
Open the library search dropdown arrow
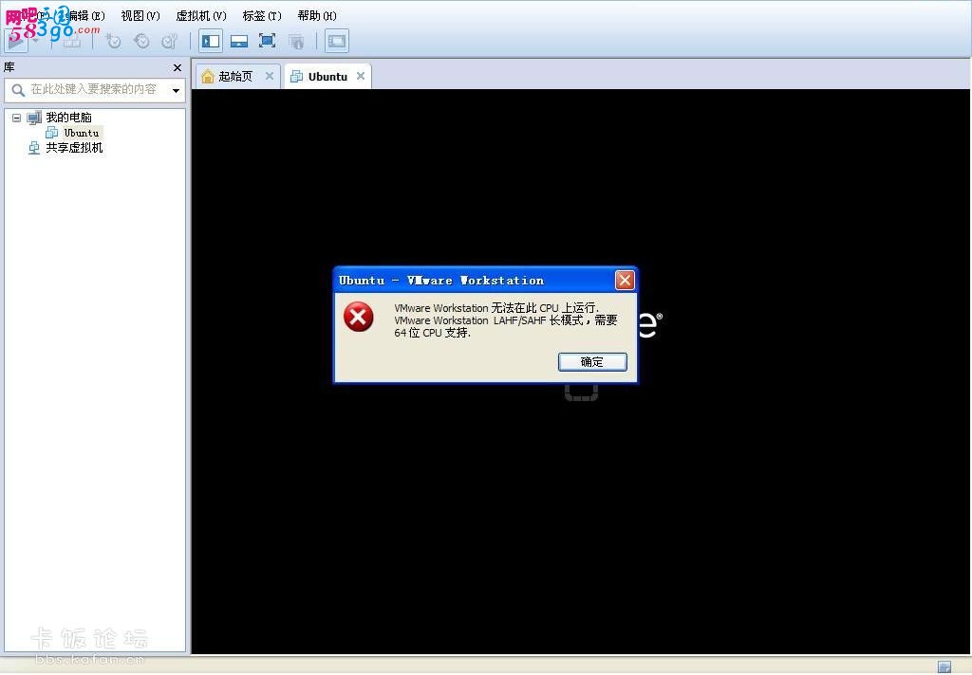click(176, 90)
